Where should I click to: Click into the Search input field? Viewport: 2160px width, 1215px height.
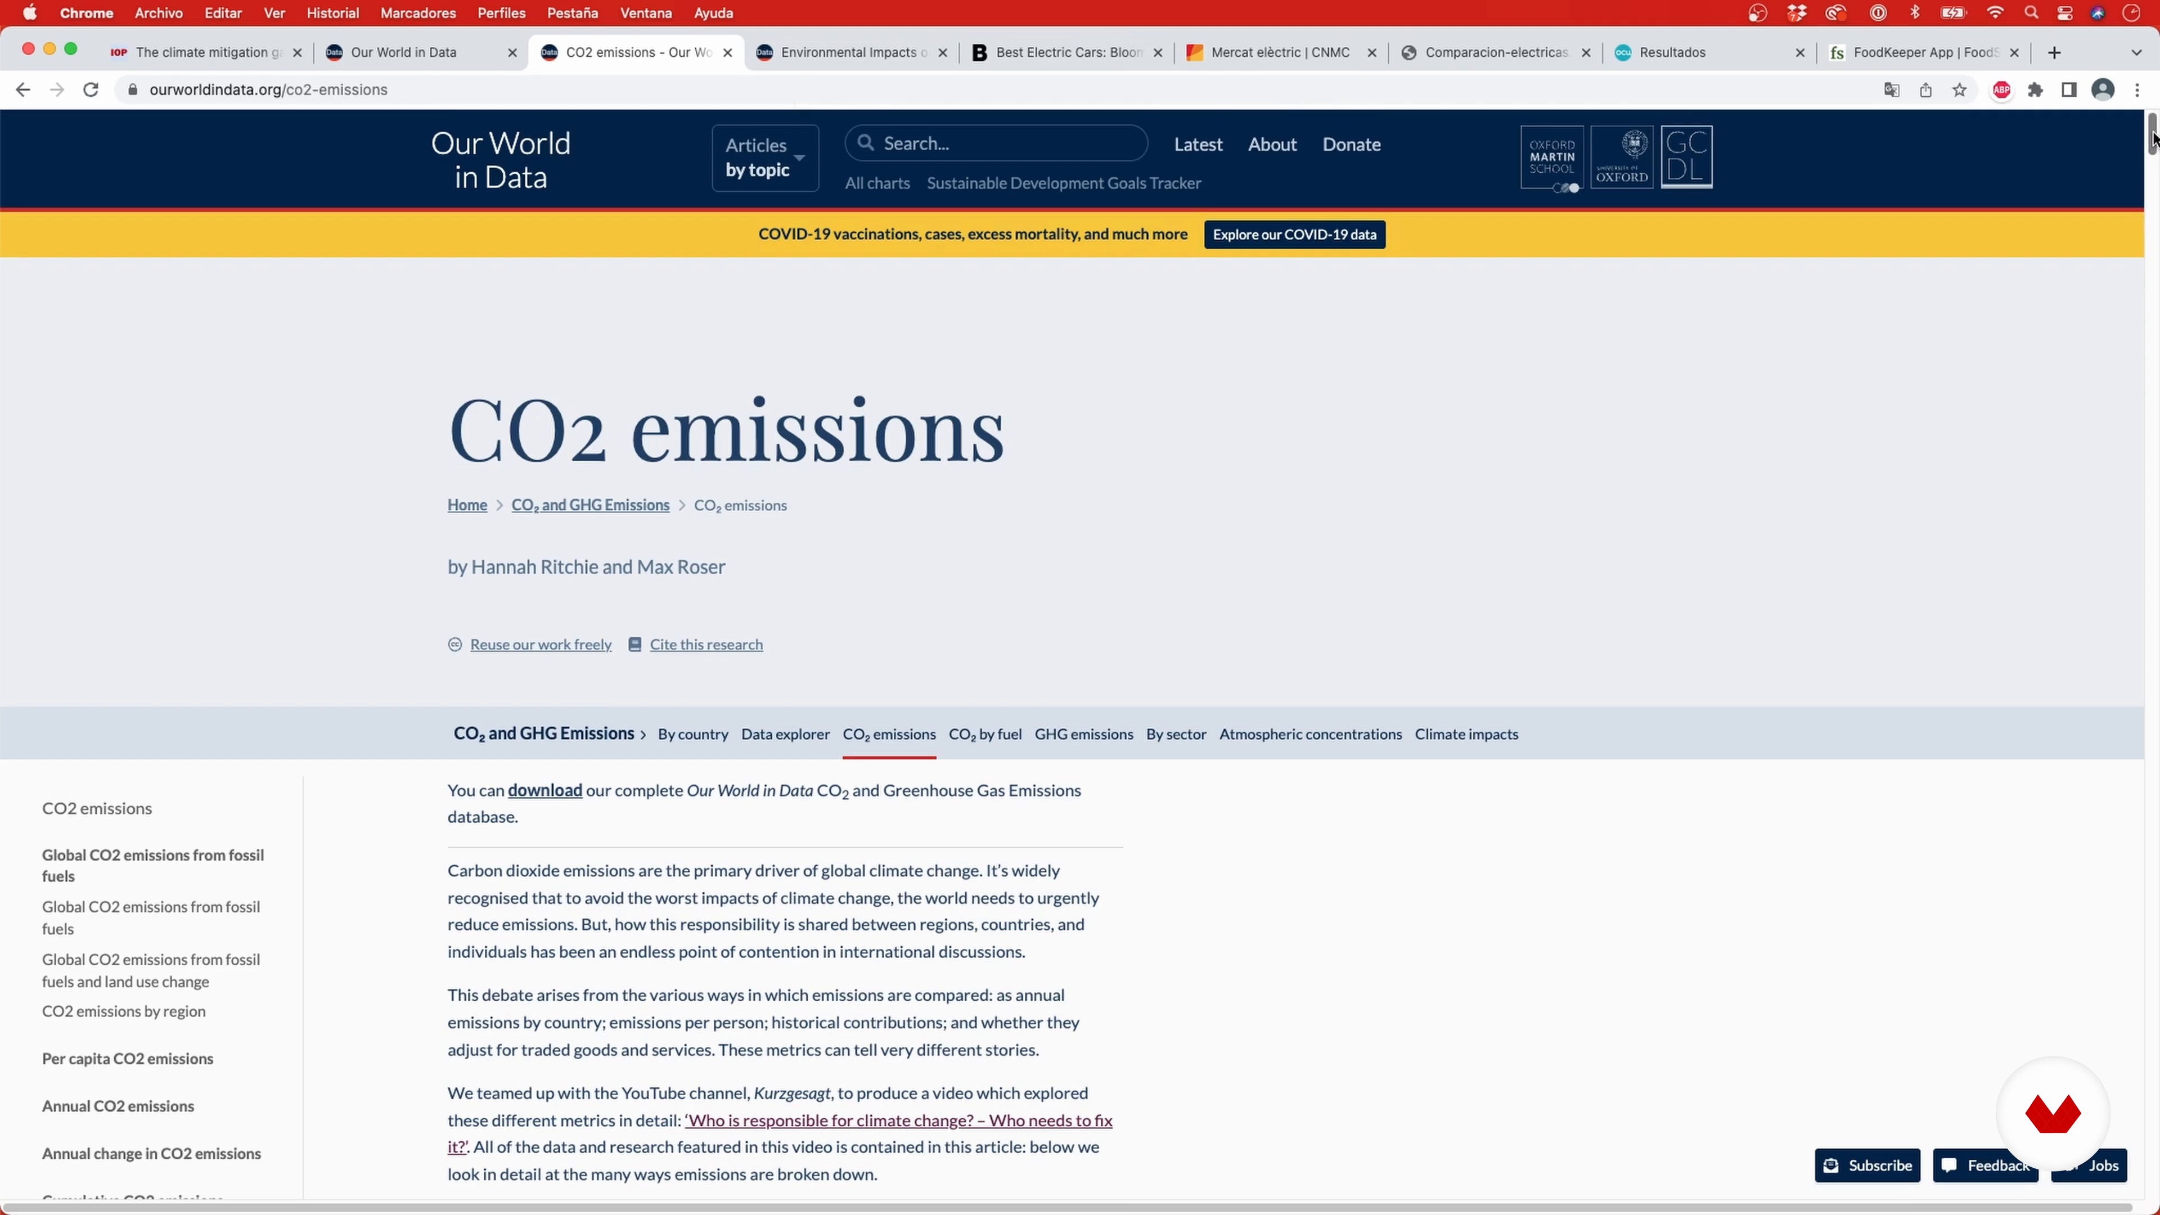[x=996, y=143]
